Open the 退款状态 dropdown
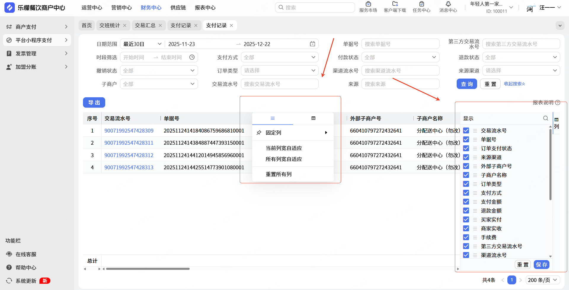The height and width of the screenshot is (290, 569). click(x=521, y=57)
